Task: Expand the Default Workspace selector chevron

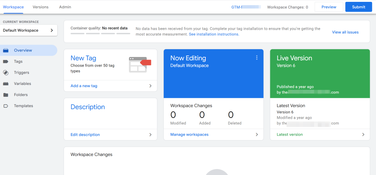Action: click(x=51, y=31)
